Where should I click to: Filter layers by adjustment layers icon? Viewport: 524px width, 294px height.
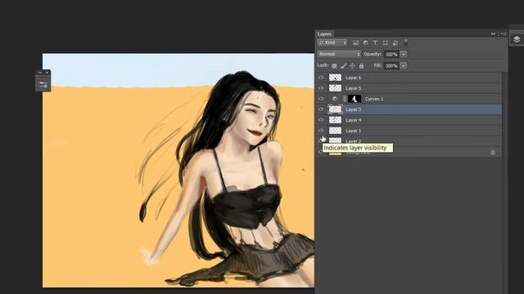tap(366, 42)
